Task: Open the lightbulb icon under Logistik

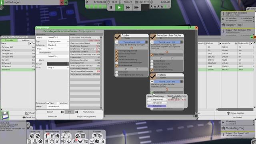Action: pos(69,136)
